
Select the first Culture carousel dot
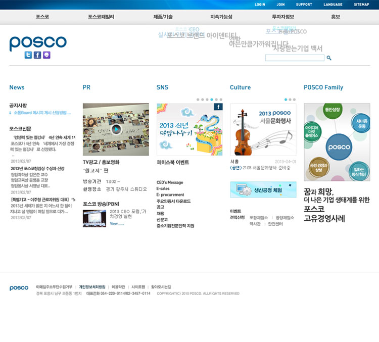[x=286, y=100]
